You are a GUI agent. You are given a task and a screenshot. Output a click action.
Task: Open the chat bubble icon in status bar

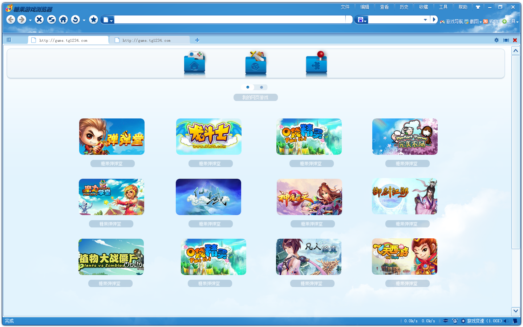[446, 321]
